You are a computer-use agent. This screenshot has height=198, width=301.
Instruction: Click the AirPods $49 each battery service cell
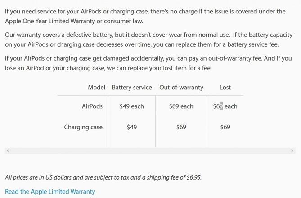tap(132, 106)
